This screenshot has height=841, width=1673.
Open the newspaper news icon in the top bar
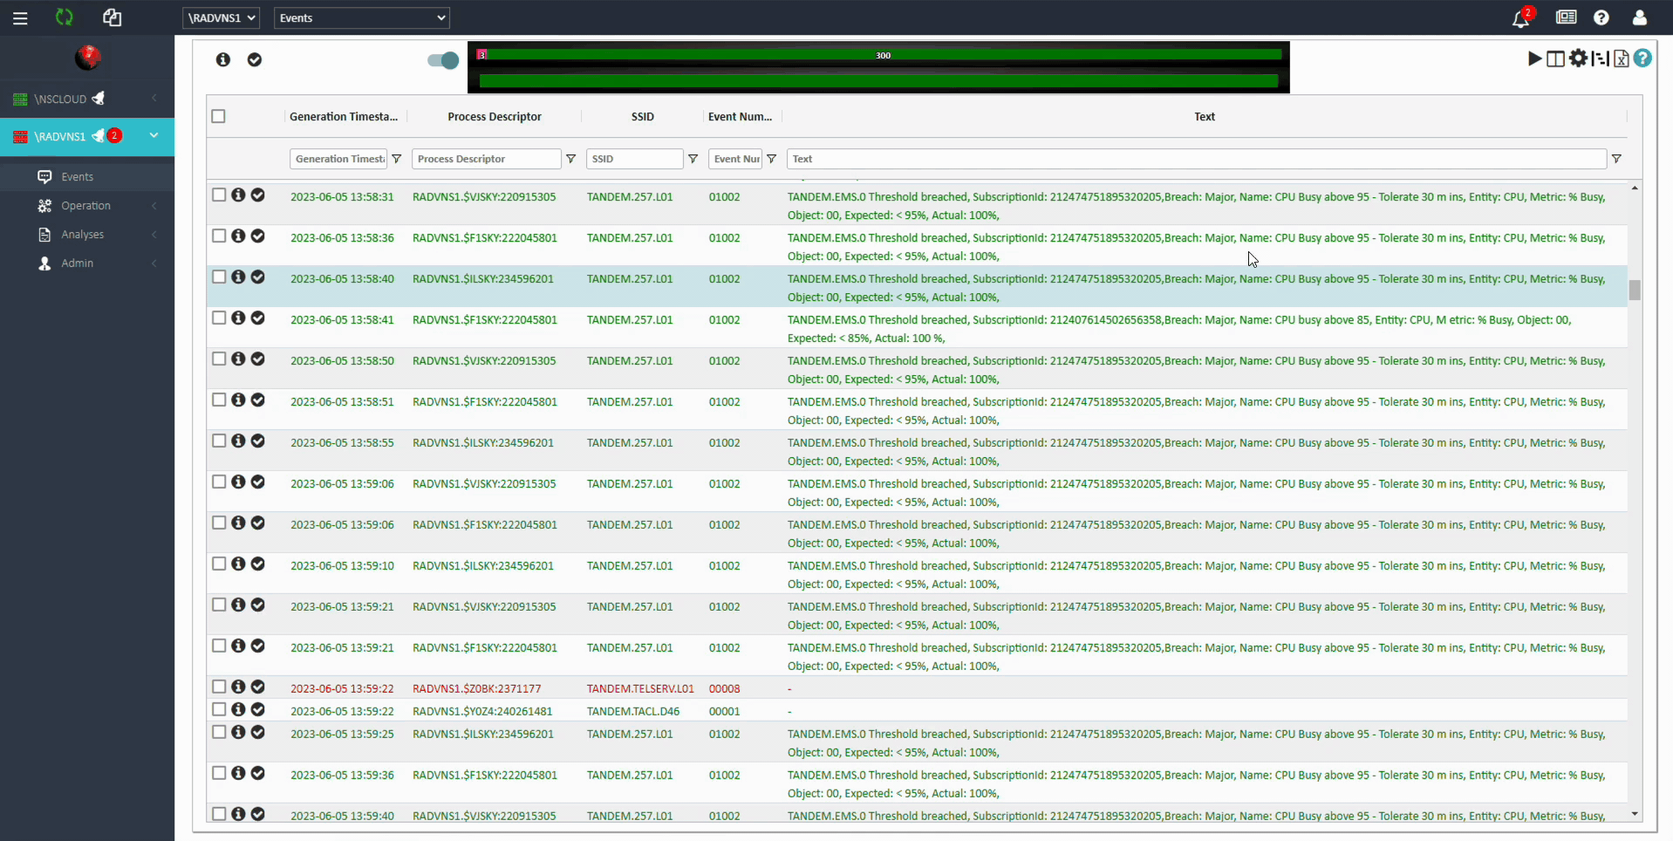click(1567, 17)
